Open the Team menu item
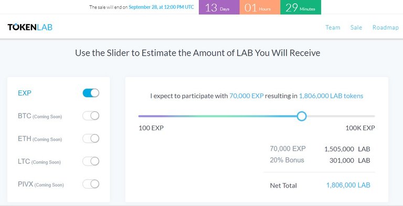Screen dimensions: 403x206 333,27
